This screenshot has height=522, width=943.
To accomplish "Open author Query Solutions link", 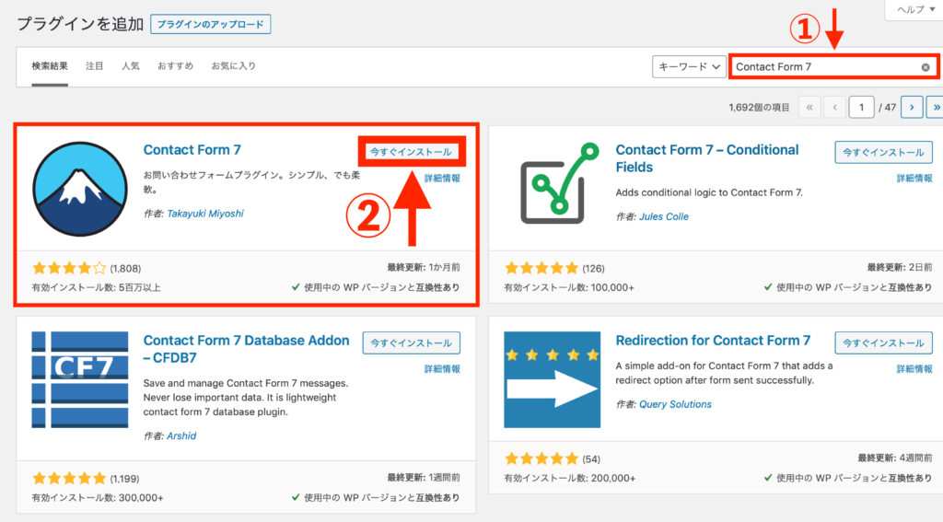I will click(x=675, y=404).
